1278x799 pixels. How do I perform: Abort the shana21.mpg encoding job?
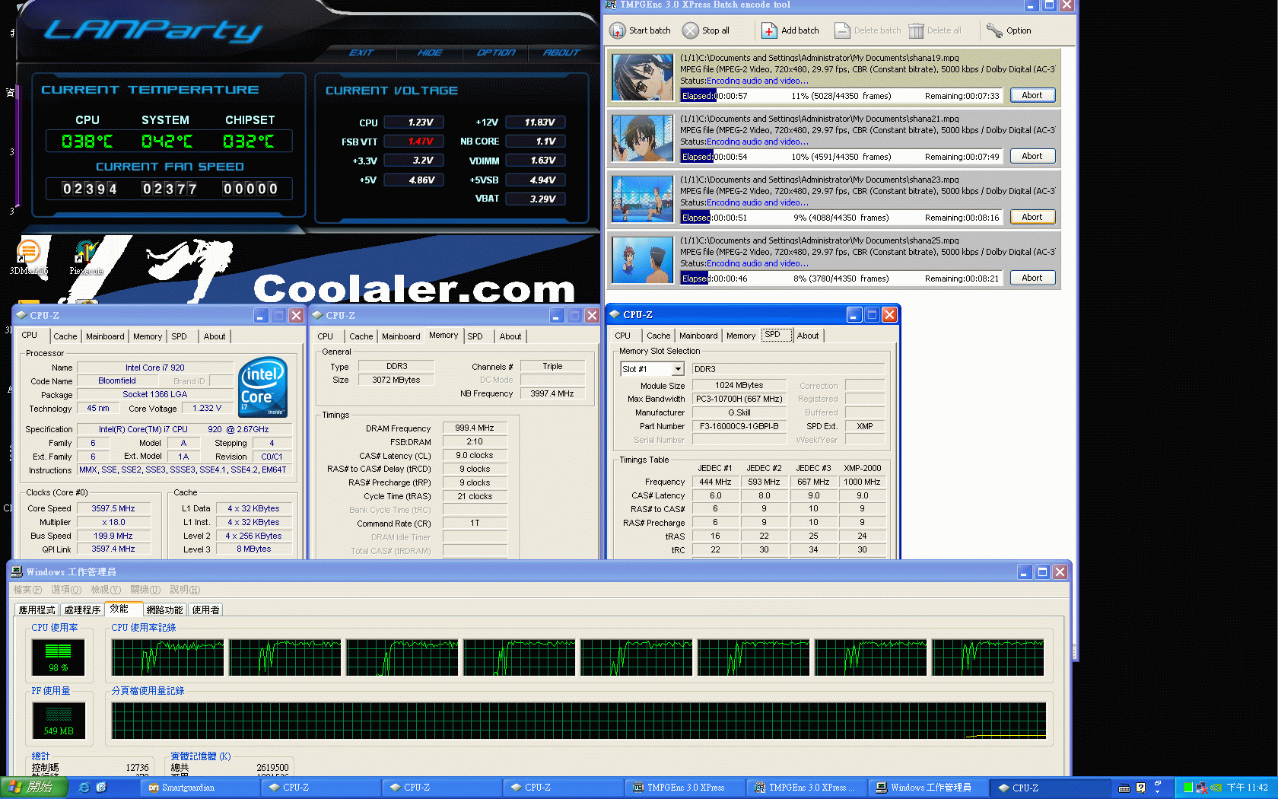1032,156
